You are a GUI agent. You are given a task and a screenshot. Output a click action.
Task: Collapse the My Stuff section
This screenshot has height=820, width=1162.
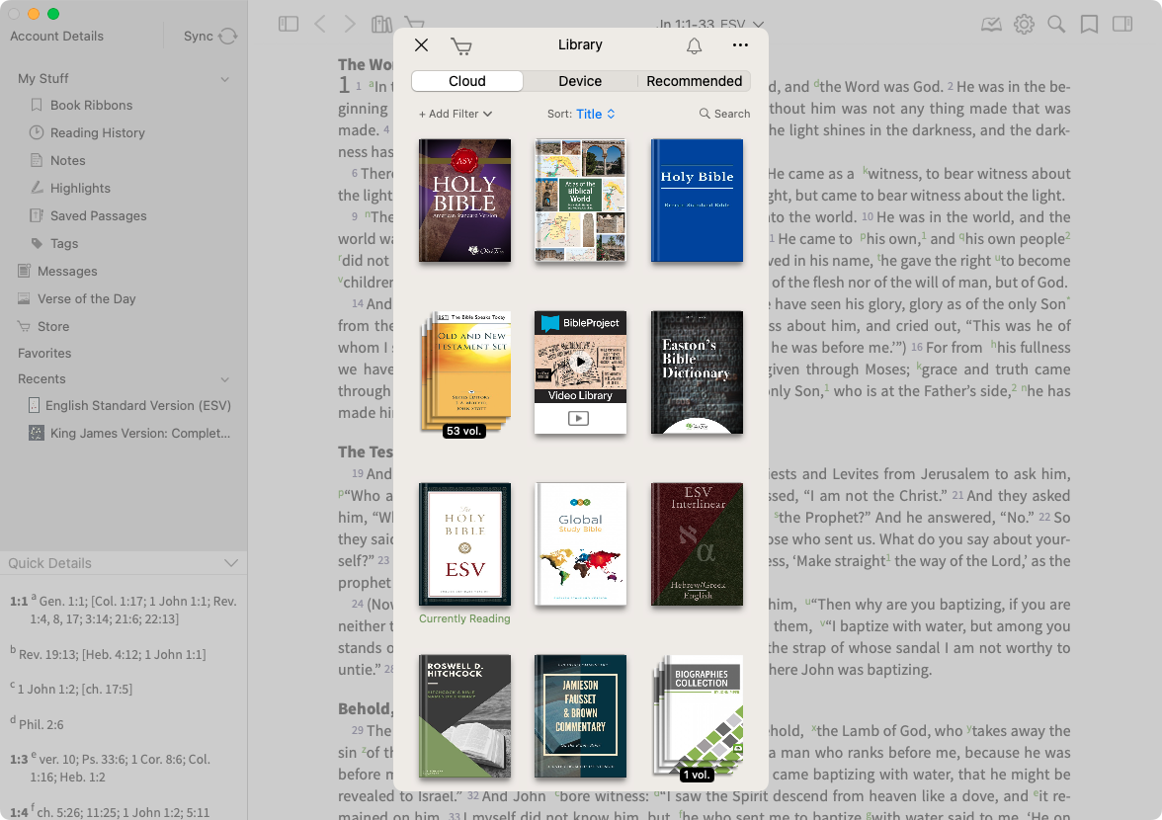225,79
